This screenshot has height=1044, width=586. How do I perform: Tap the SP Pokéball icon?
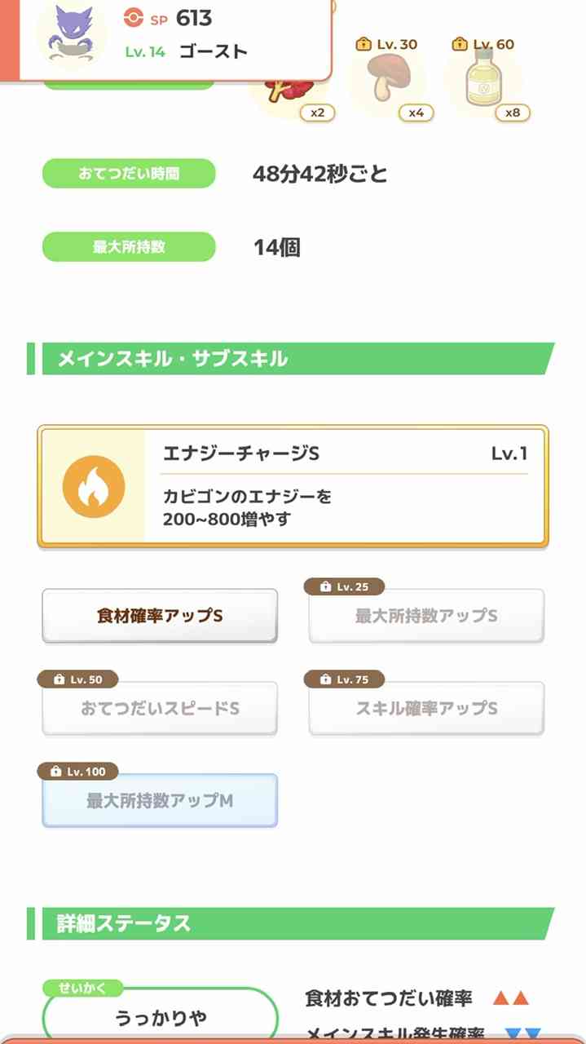[x=132, y=19]
